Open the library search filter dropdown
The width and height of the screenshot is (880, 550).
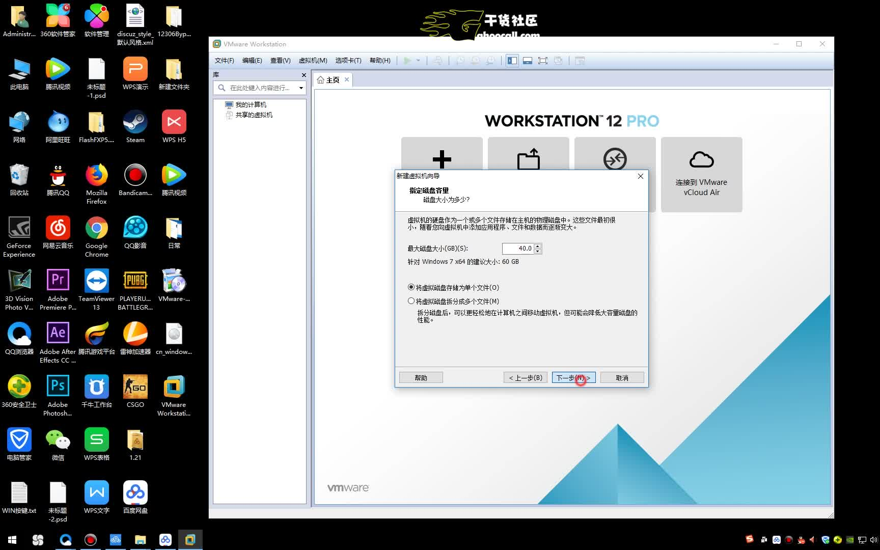click(x=301, y=88)
